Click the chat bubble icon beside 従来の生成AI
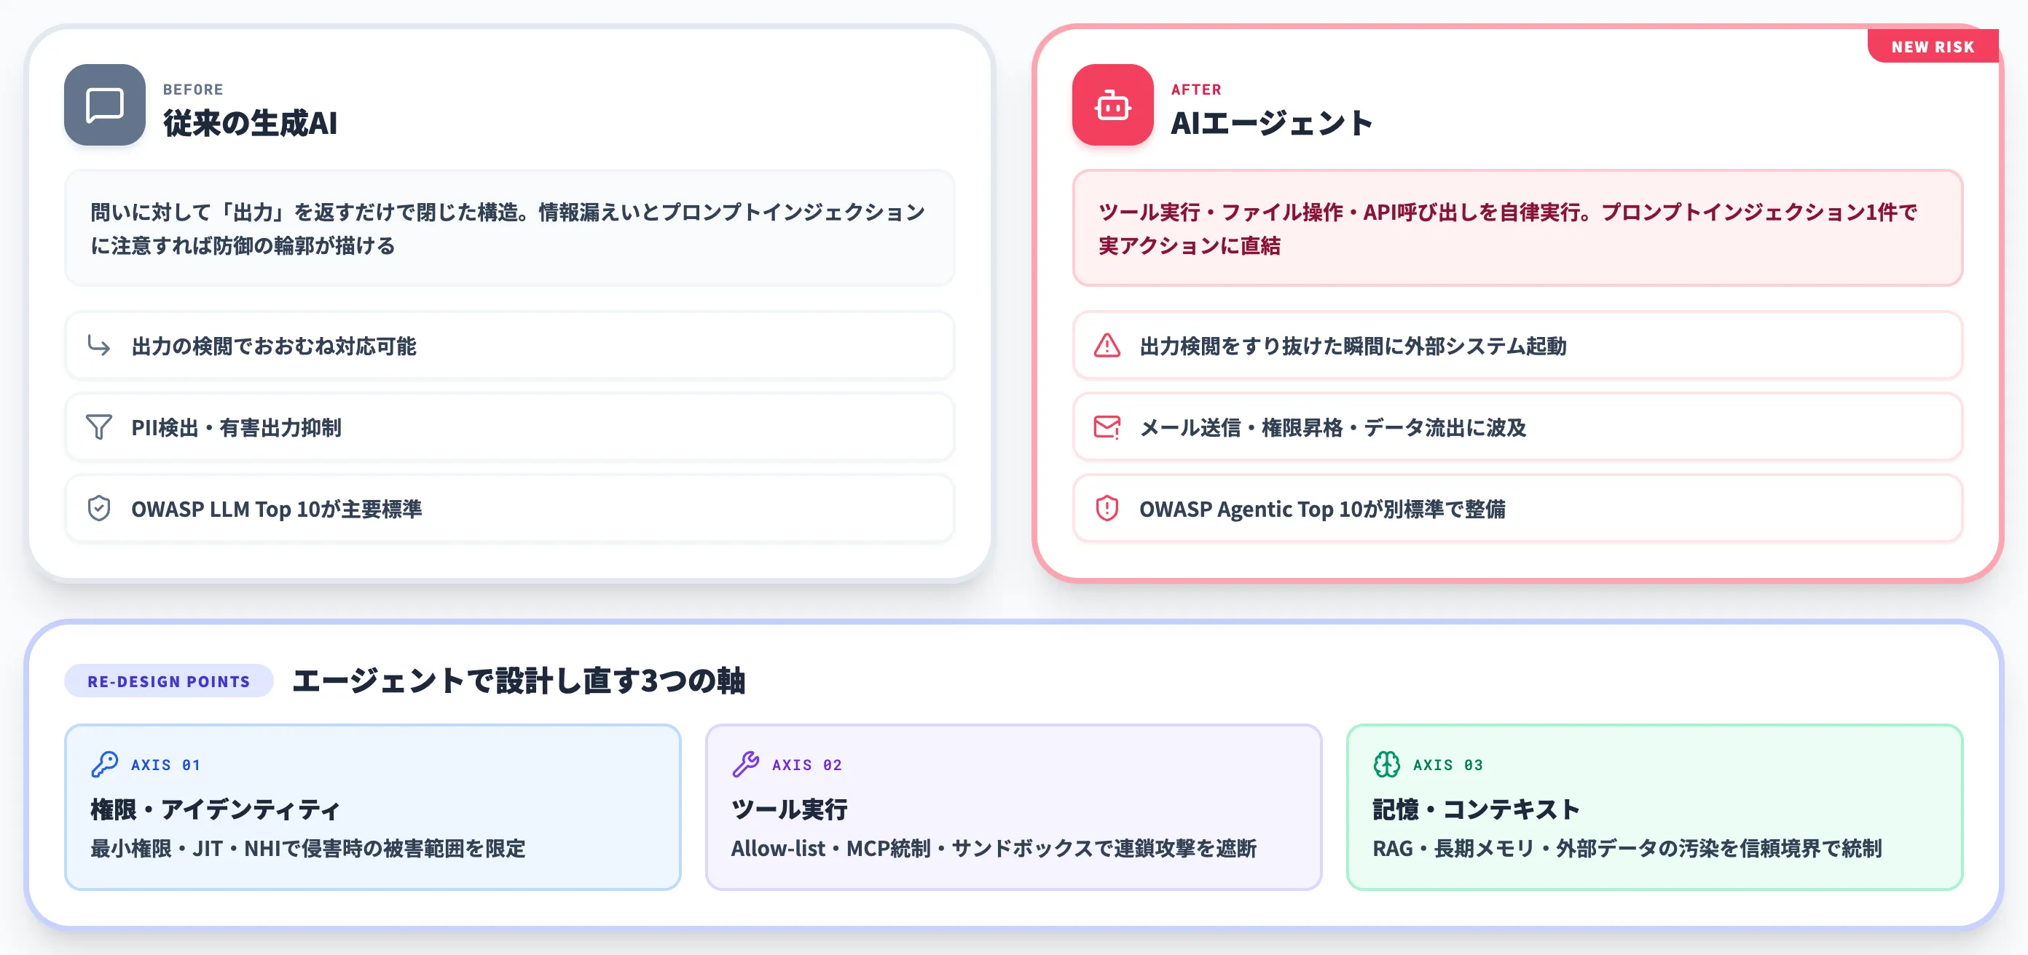 click(104, 105)
